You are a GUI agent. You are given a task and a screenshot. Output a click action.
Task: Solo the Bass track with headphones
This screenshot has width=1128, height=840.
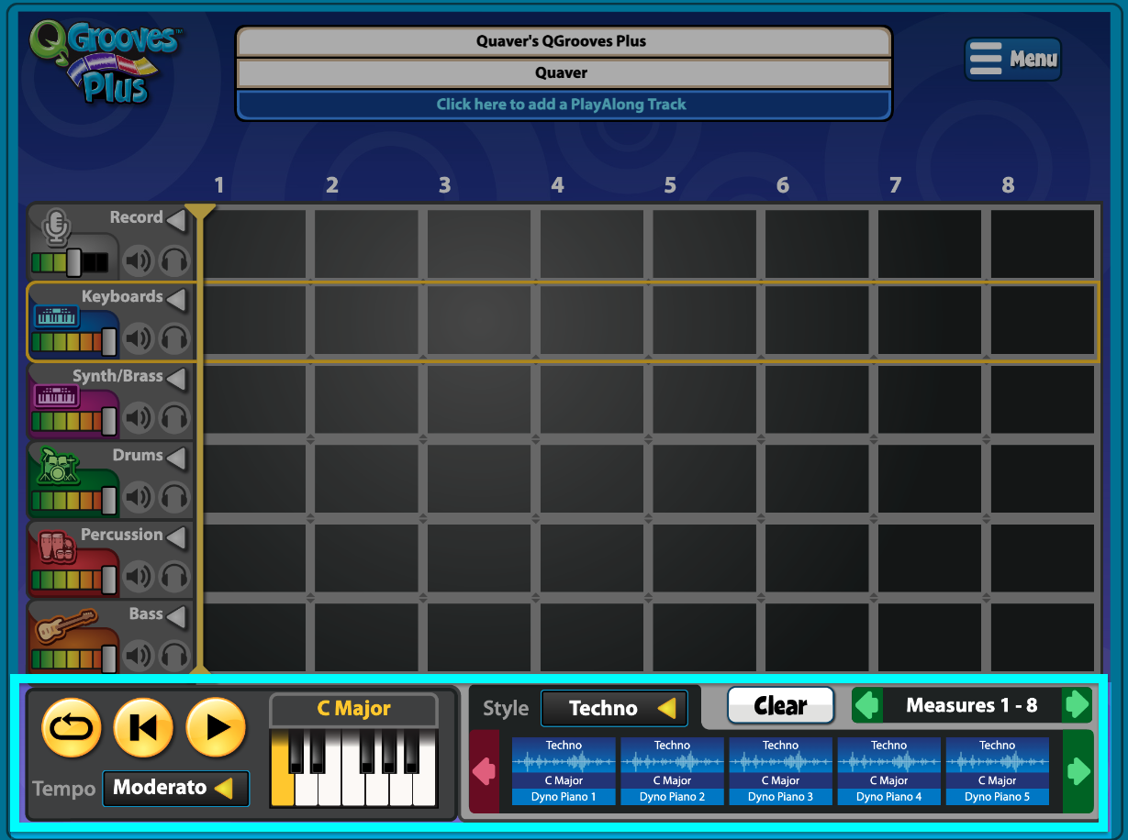click(x=173, y=657)
